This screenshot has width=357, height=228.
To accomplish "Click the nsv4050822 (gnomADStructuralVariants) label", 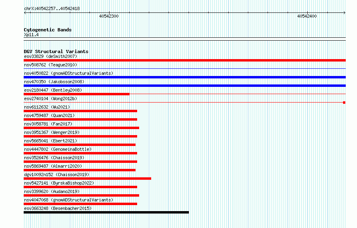I will 69,73.
